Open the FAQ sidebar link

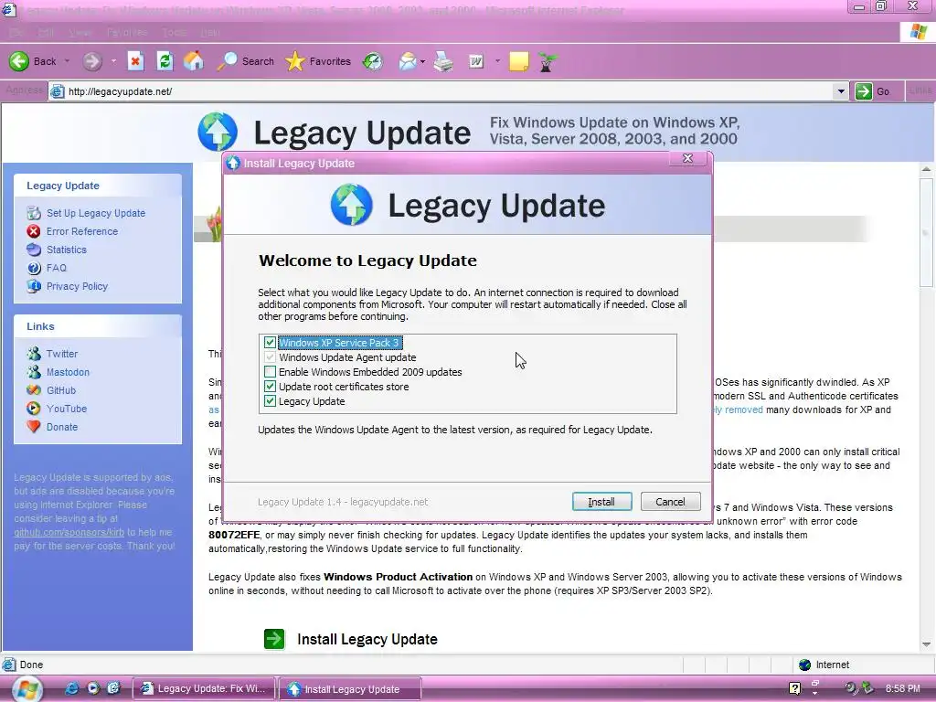tap(56, 268)
